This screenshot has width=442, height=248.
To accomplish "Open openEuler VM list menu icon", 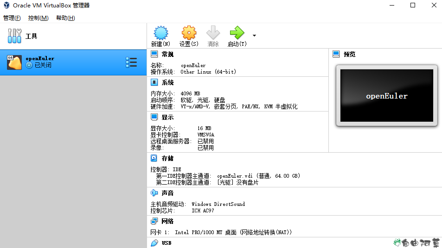I will pos(131,62).
